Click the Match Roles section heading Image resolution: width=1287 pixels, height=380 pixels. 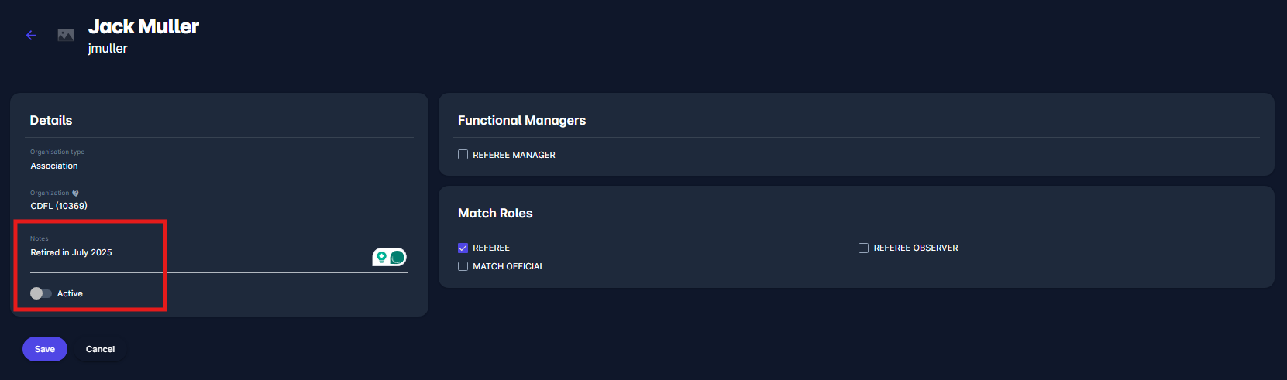[495, 213]
